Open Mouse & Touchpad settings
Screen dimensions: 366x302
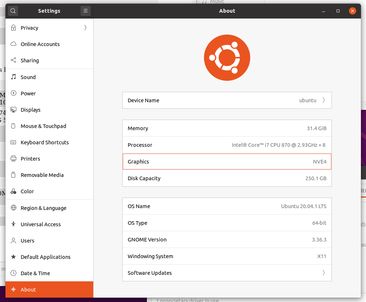pyautogui.click(x=49, y=126)
